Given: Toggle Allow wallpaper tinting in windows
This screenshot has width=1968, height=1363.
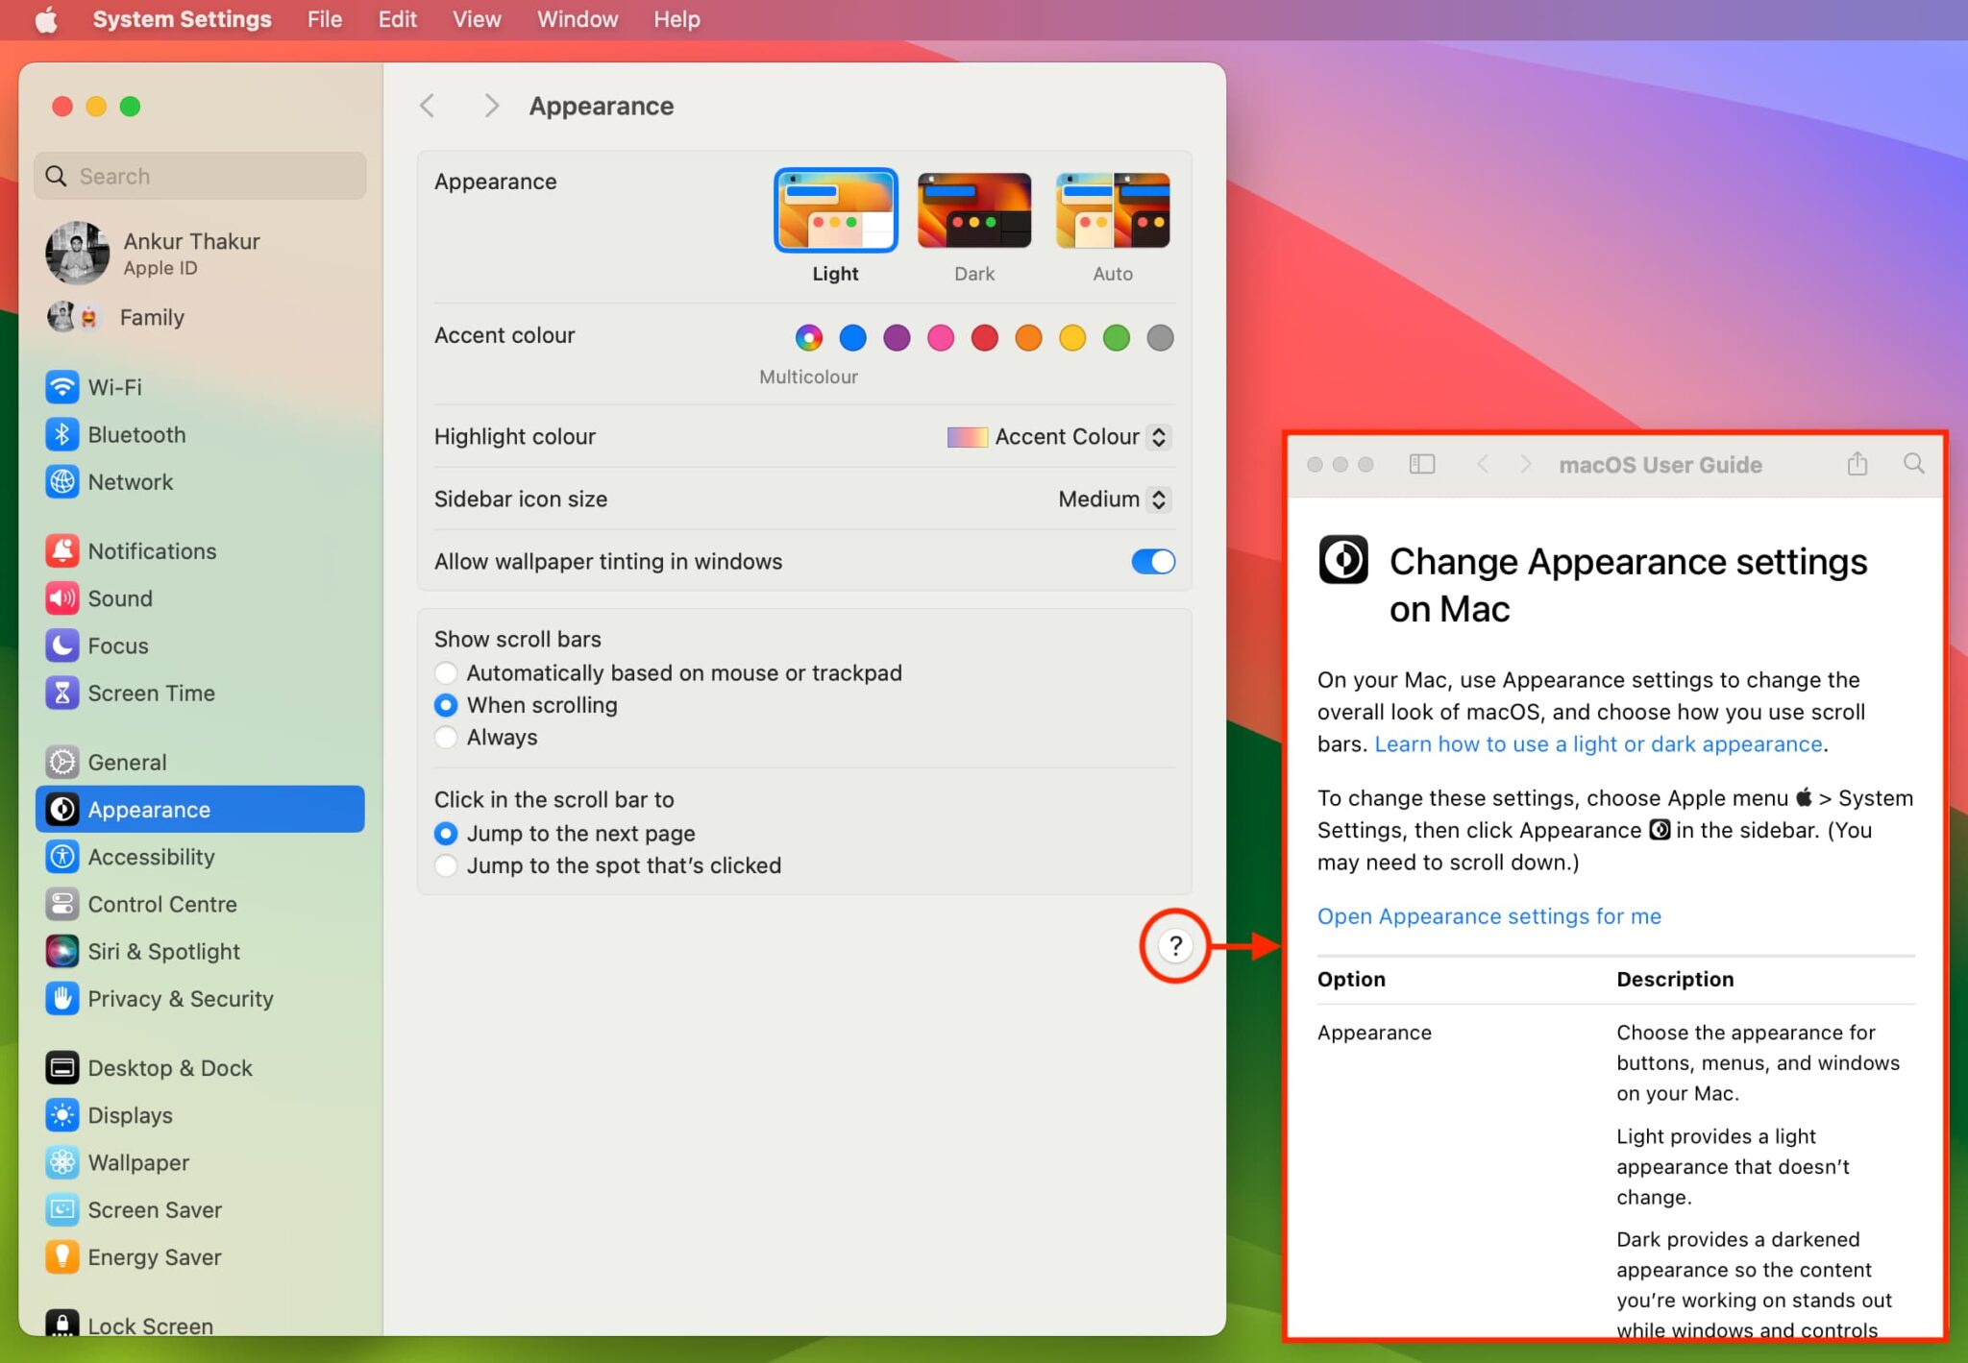Looking at the screenshot, I should tap(1153, 562).
